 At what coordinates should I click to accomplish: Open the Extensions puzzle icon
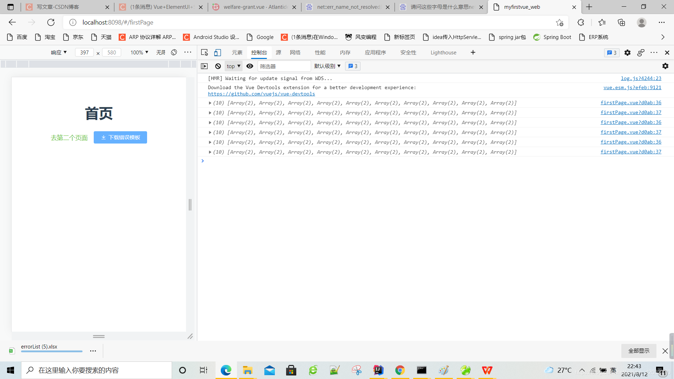[581, 22]
